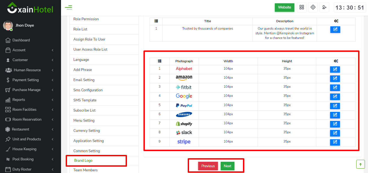The image size is (368, 173).
Task: Toggle the hamburger sidebar menu icon
Action: pyautogui.click(x=68, y=7)
